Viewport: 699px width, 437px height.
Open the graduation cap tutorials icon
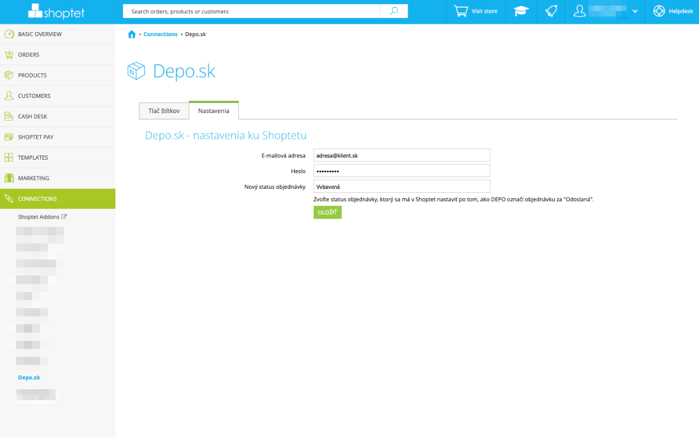[521, 11]
